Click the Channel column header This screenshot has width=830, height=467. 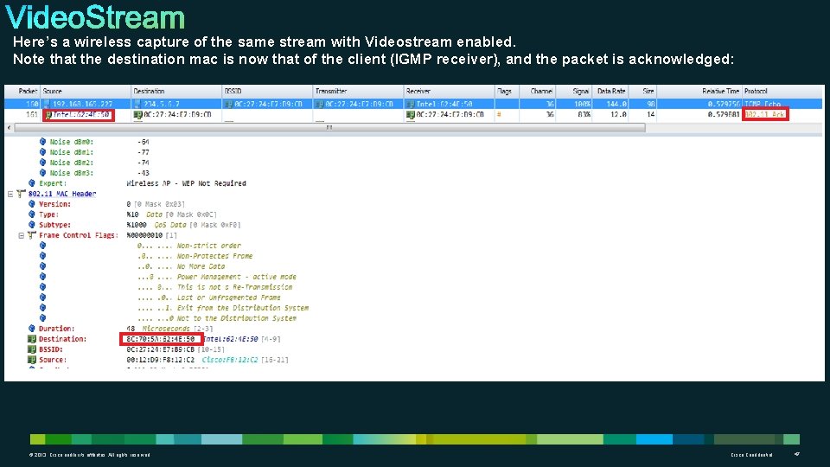(541, 91)
